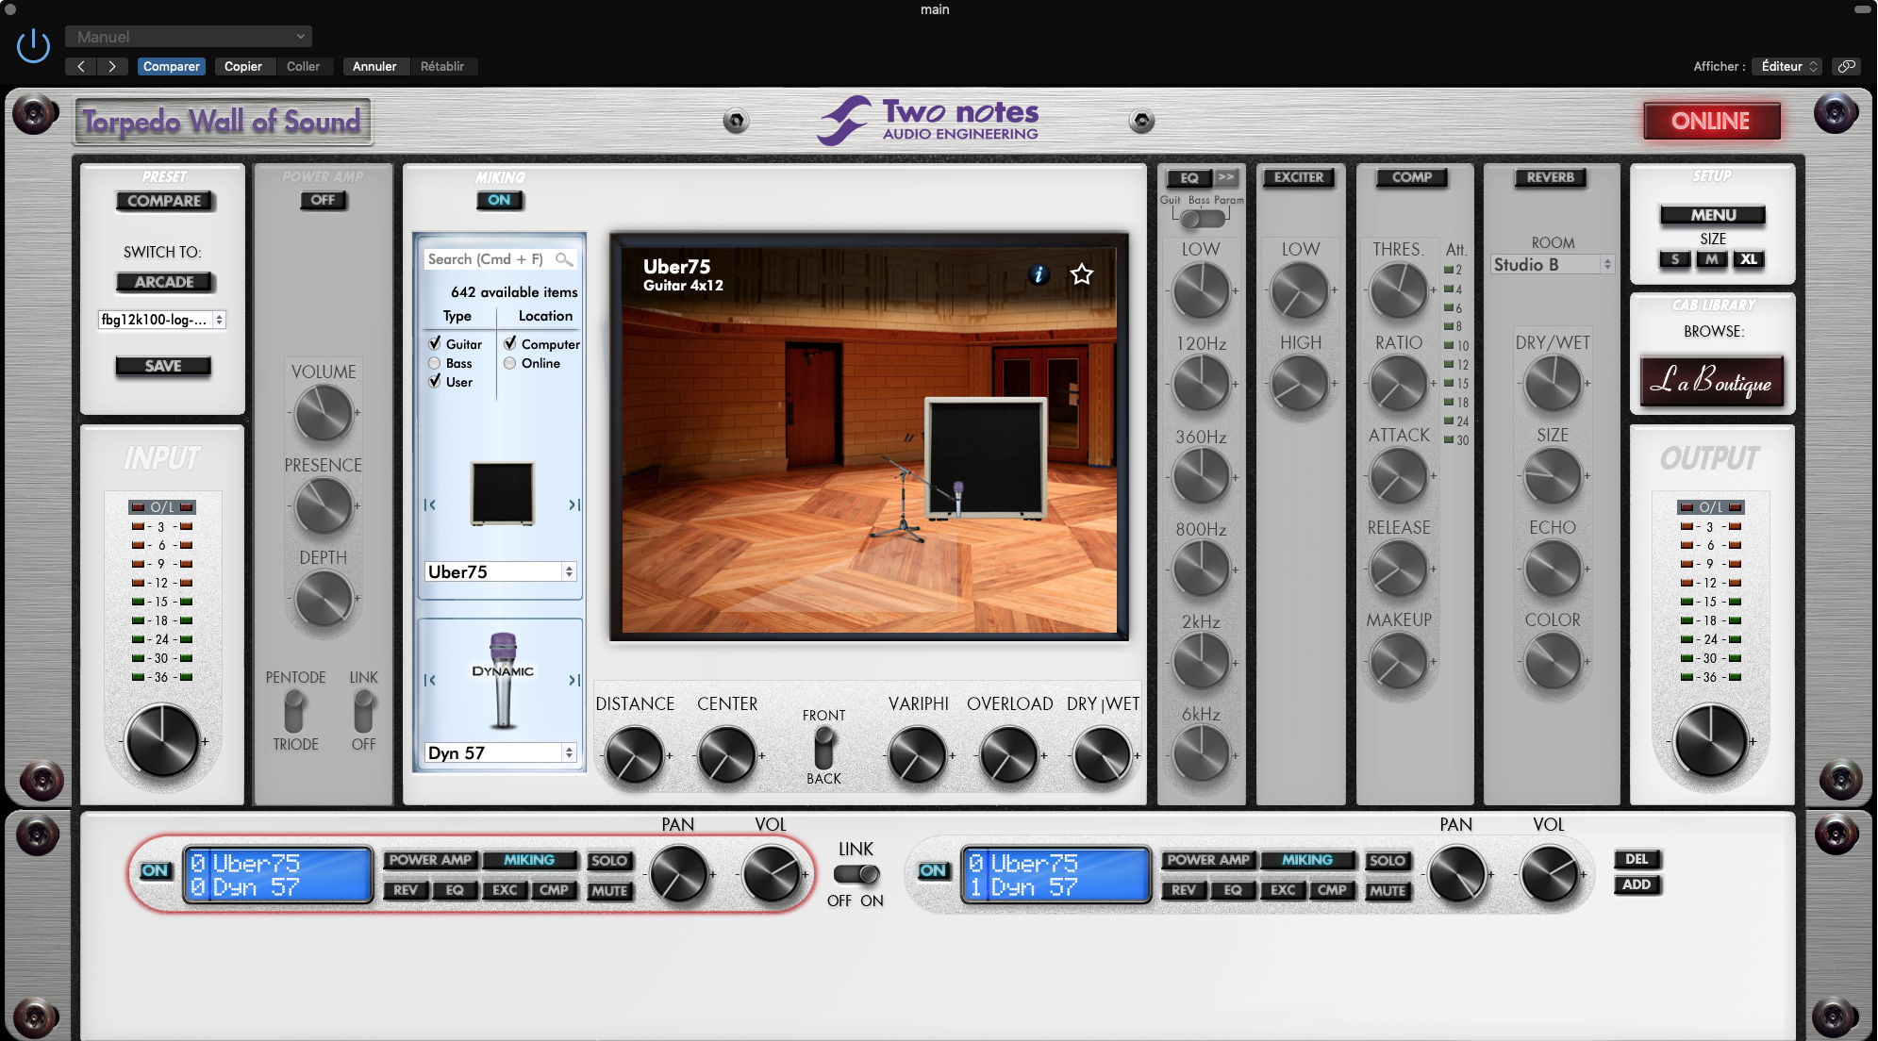
Task: Toggle Power Amp OFF switch
Action: point(323,200)
